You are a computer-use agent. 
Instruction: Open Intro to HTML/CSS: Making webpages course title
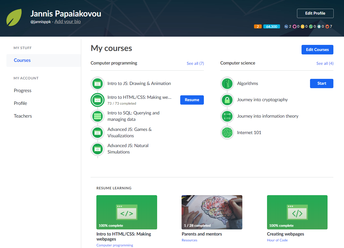[x=139, y=97]
